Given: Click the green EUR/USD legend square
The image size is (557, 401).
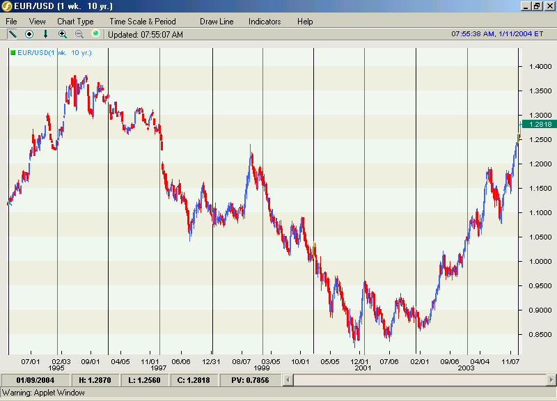Looking at the screenshot, I should click(13, 53).
